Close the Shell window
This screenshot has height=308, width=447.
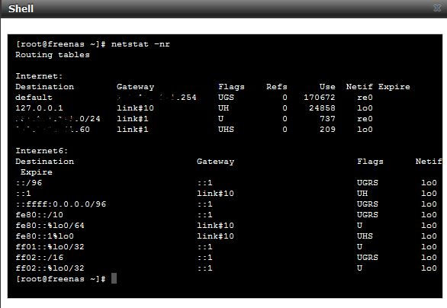[438, 8]
